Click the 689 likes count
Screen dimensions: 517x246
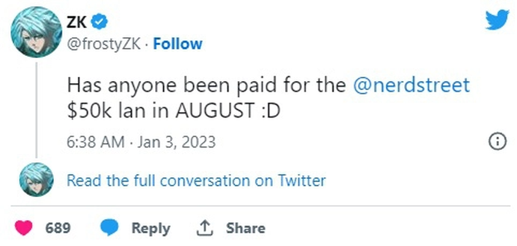[58, 228]
